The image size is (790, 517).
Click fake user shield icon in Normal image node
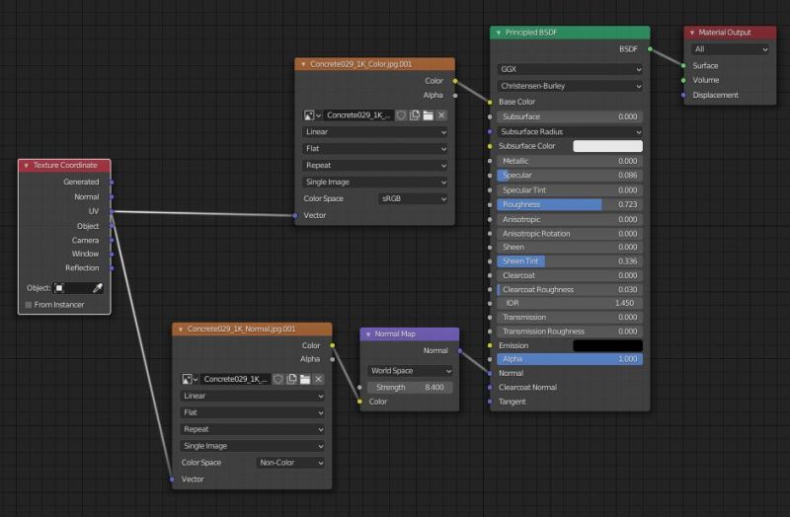(x=278, y=379)
